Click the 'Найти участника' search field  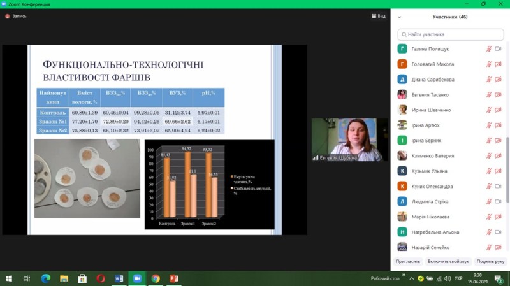451,34
